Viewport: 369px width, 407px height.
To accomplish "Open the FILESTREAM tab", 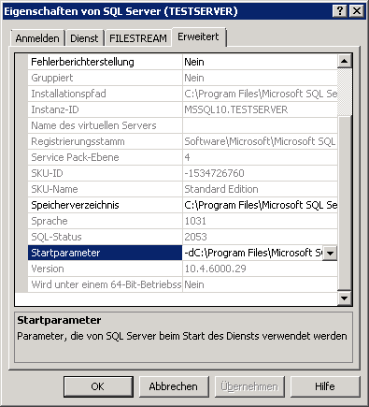I will click(138, 38).
